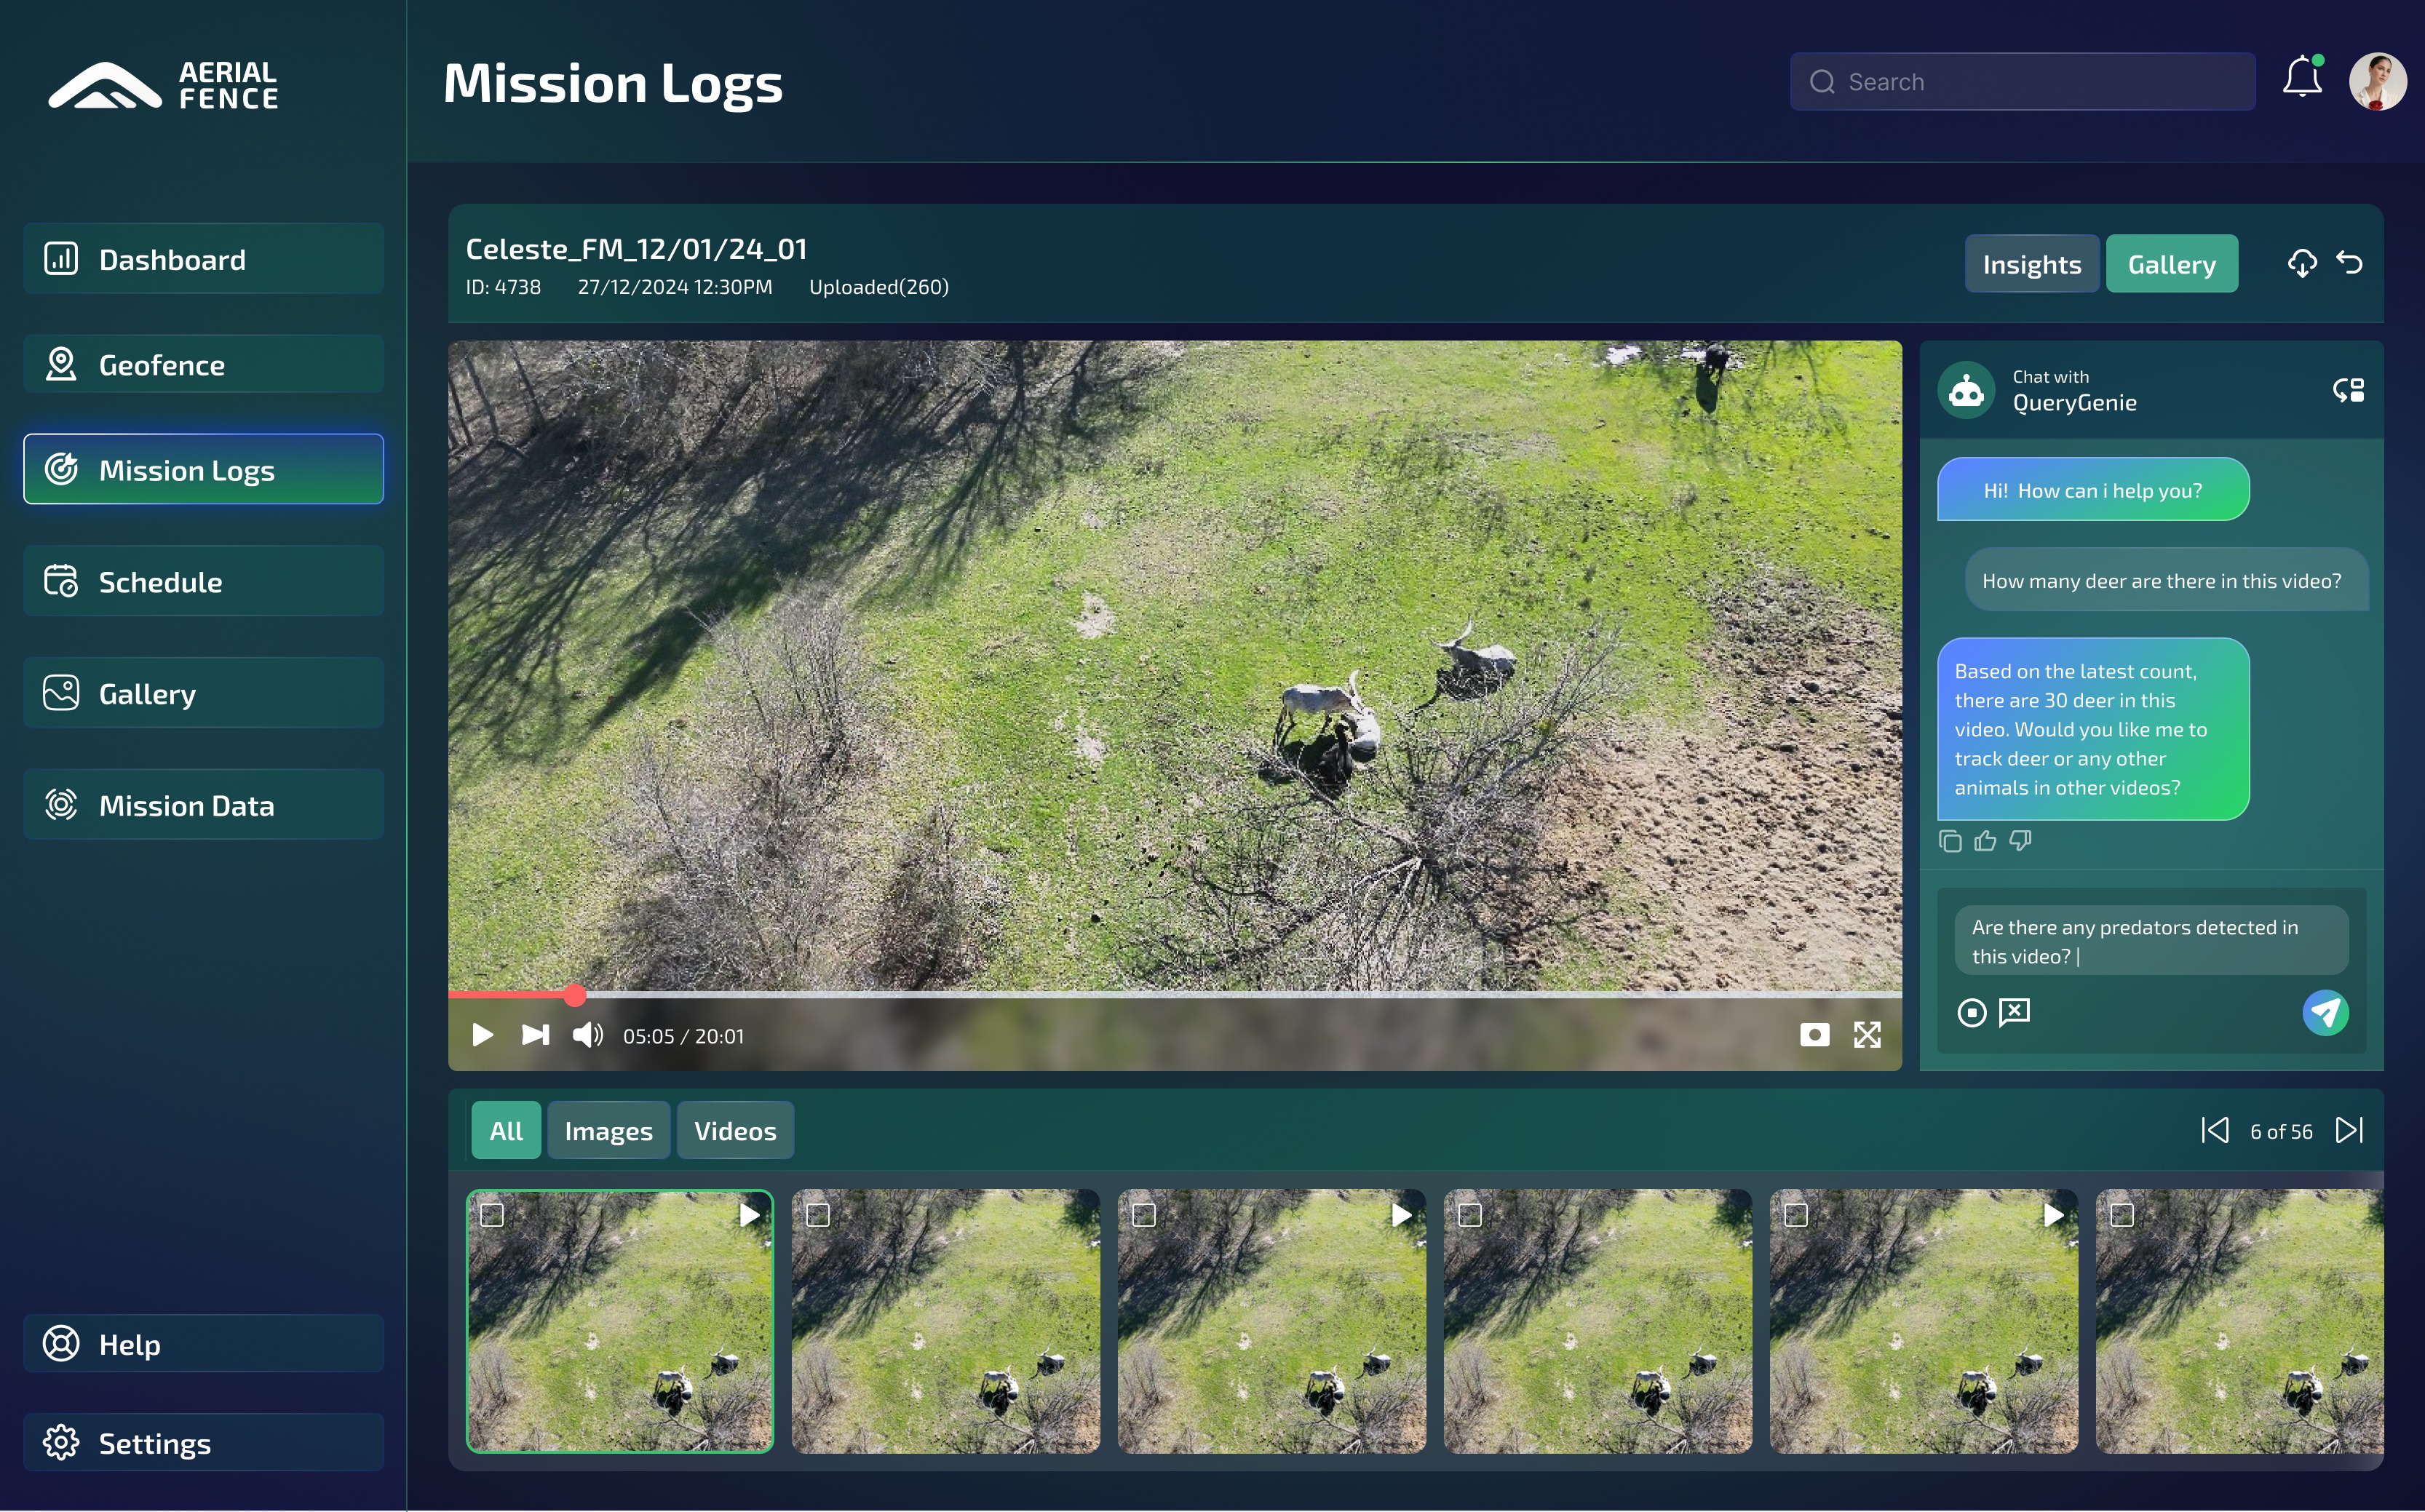Screen dimensions: 2425x1512
Task: Thumbs down the deer count answer
Action: 2020,842
